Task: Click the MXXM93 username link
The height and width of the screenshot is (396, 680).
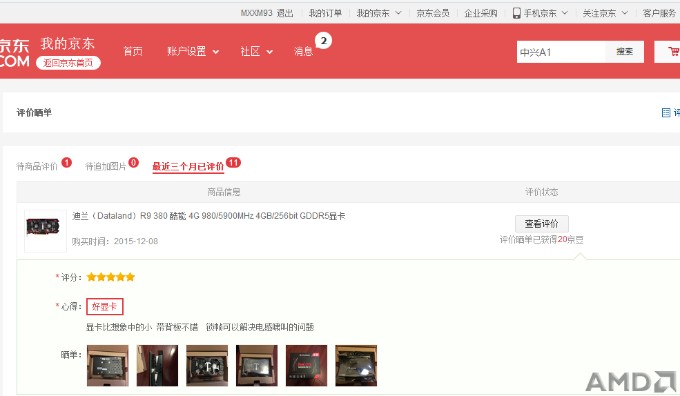Action: click(x=257, y=13)
